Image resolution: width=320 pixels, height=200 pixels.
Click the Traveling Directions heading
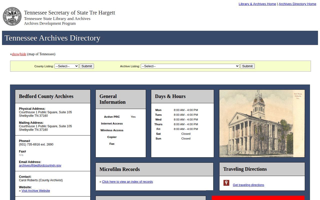pos(245,169)
